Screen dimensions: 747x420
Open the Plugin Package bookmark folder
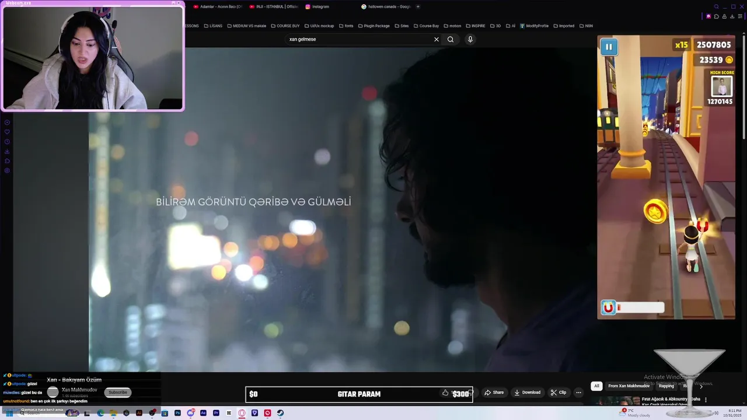[373, 26]
